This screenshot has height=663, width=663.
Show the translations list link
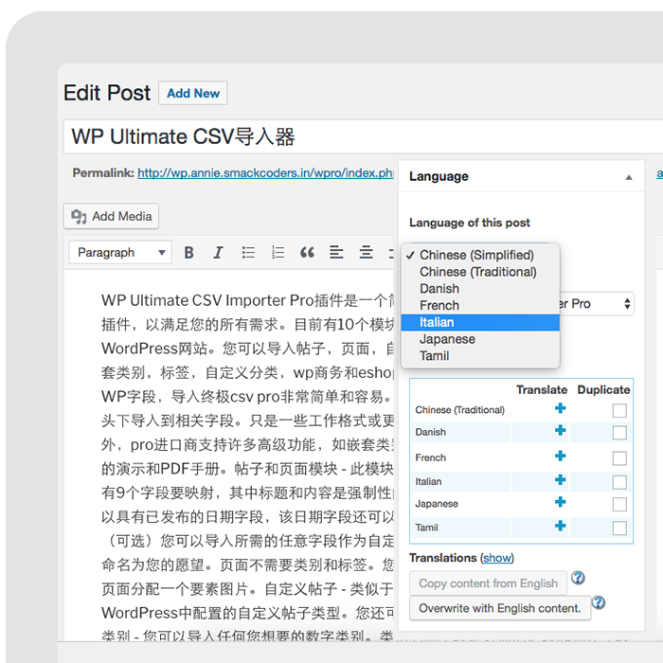(x=497, y=558)
